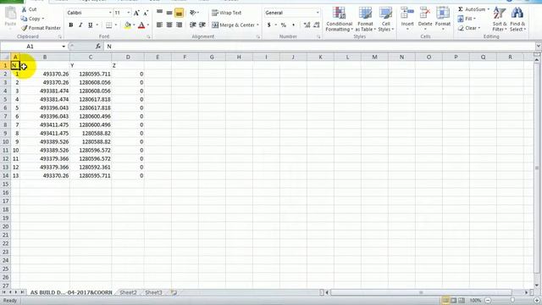This screenshot has width=542, height=305.
Task: Open the General number format dropdown
Action: (x=318, y=13)
